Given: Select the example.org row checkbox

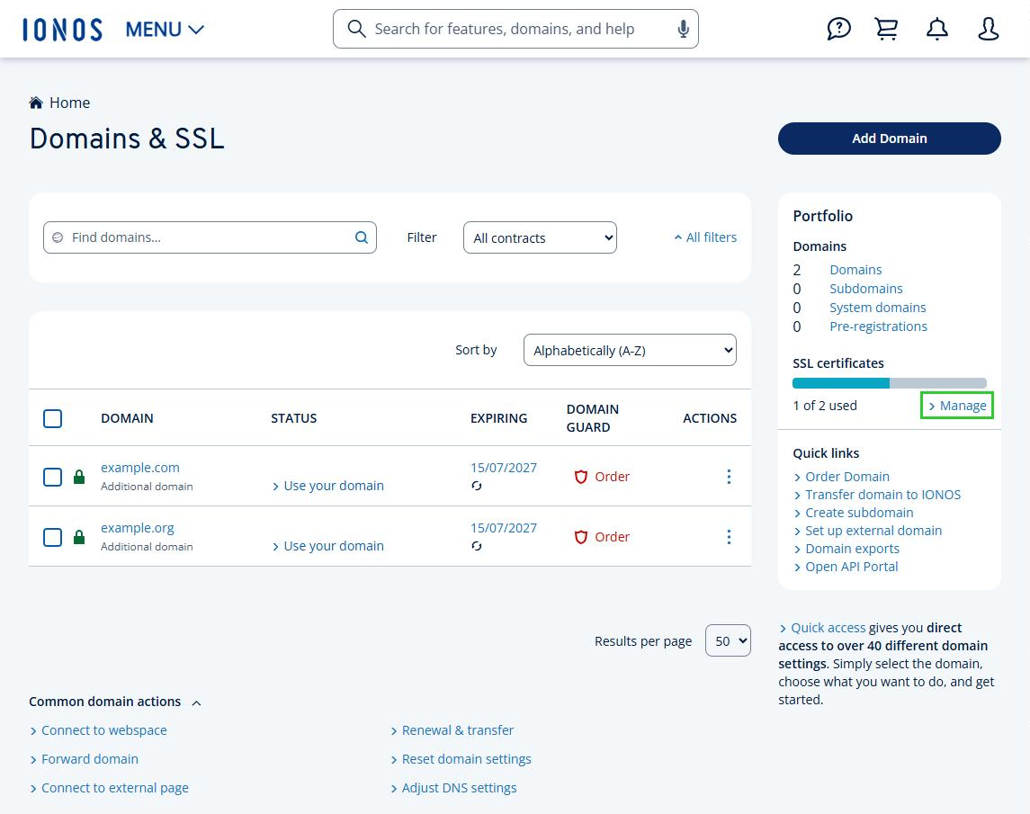Looking at the screenshot, I should pyautogui.click(x=52, y=537).
